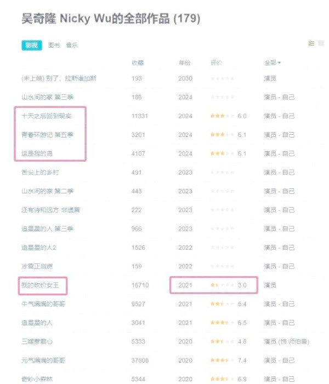The height and width of the screenshot is (384, 329).
Task: Select the 影视 tab
Action: (x=31, y=45)
